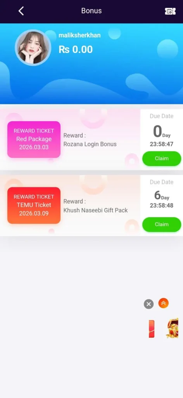This screenshot has height=398, width=183.
Task: Tap the second card's Due Date label
Action: (x=162, y=182)
